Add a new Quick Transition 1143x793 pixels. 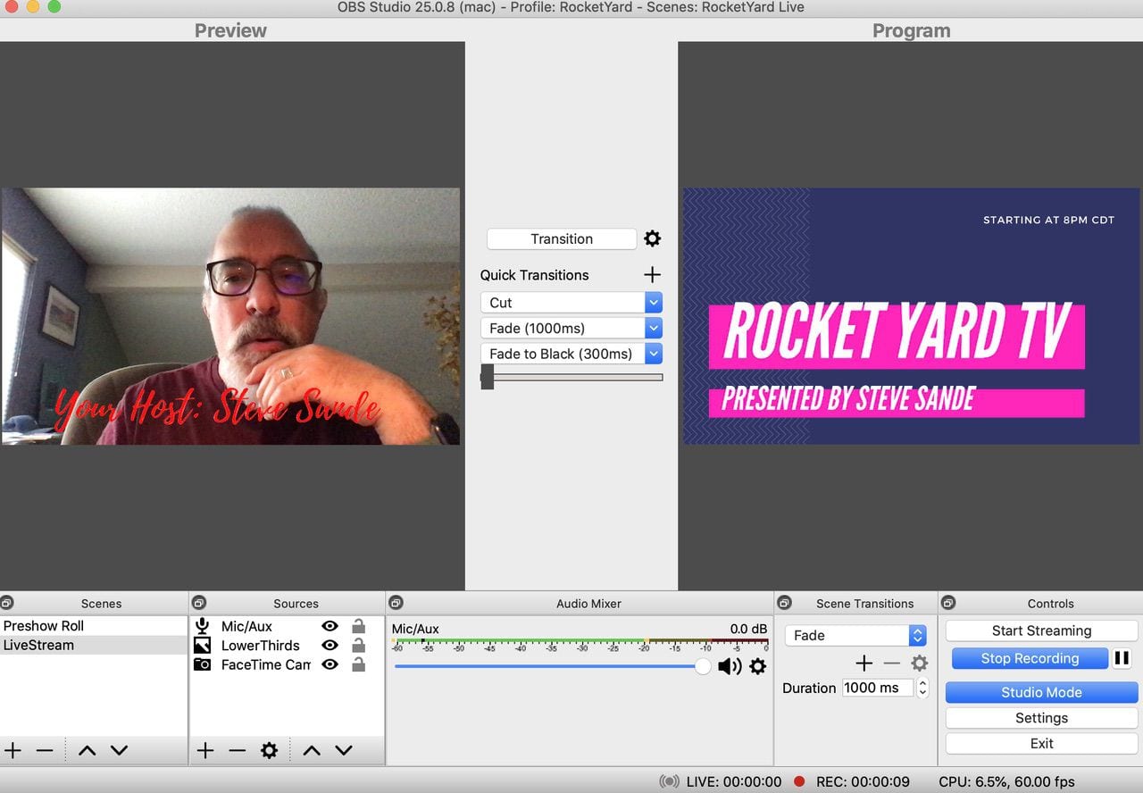coord(653,275)
